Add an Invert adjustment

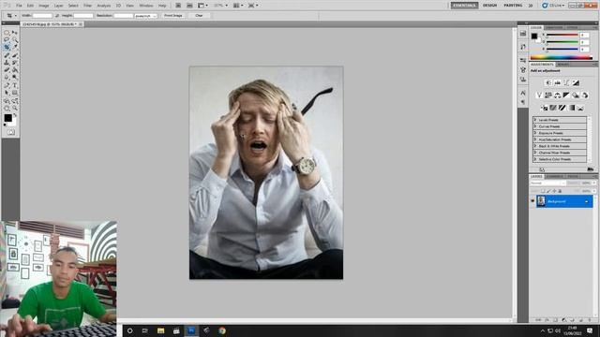pyautogui.click(x=545, y=109)
